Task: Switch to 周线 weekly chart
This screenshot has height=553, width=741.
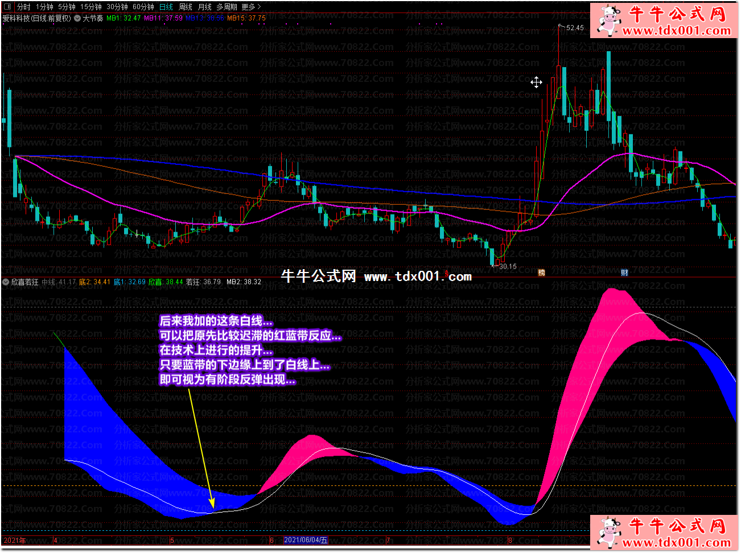Action: pos(186,7)
